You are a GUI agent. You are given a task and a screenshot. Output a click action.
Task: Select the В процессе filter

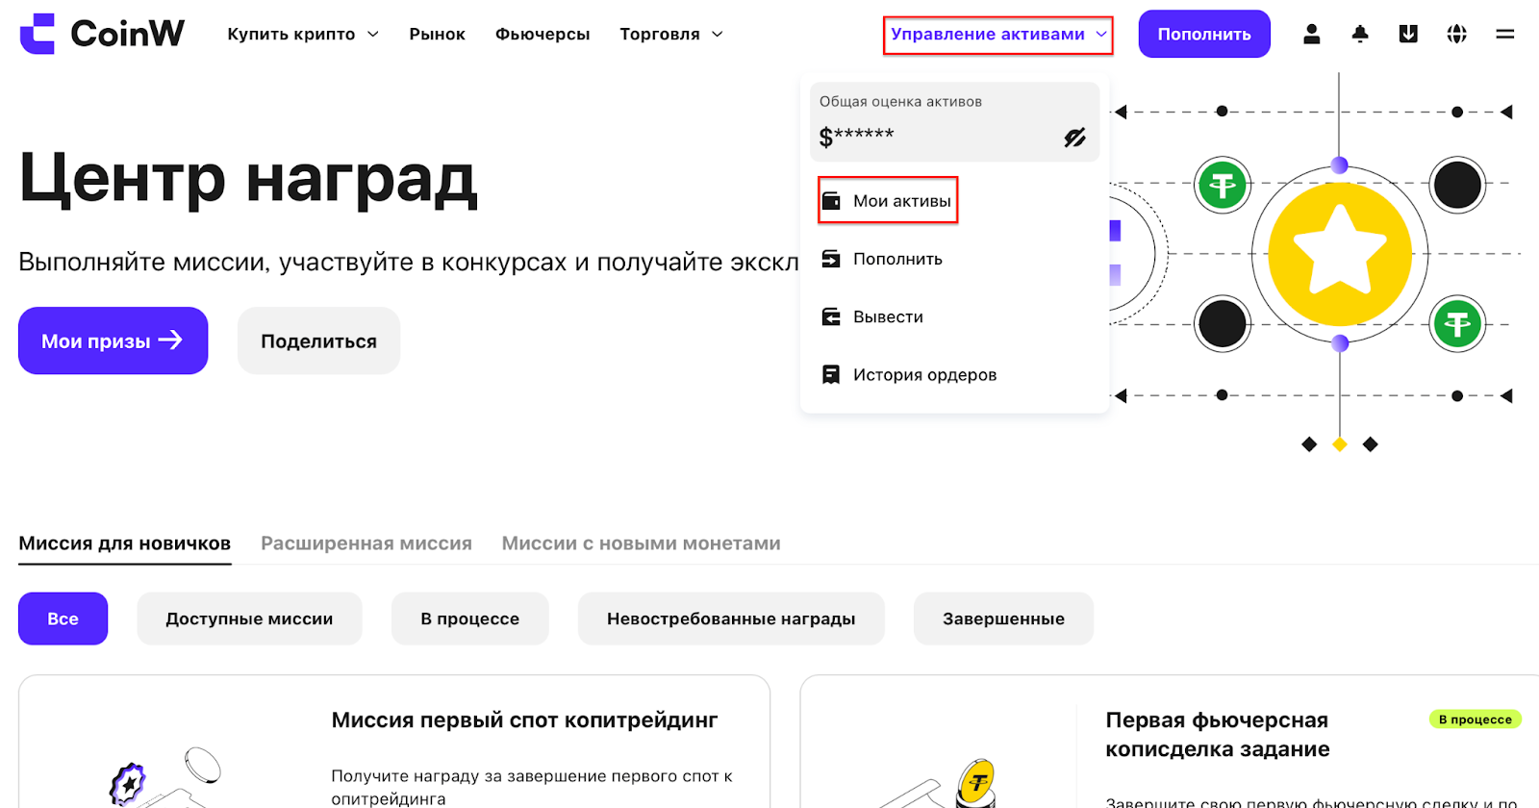pyautogui.click(x=469, y=619)
